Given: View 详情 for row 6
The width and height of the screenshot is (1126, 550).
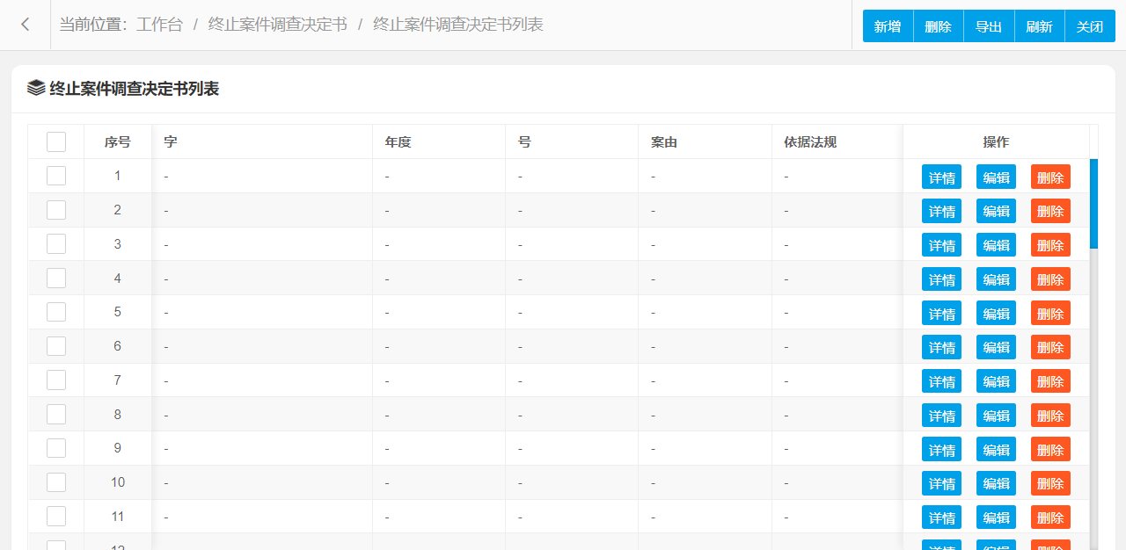Looking at the screenshot, I should click(941, 347).
